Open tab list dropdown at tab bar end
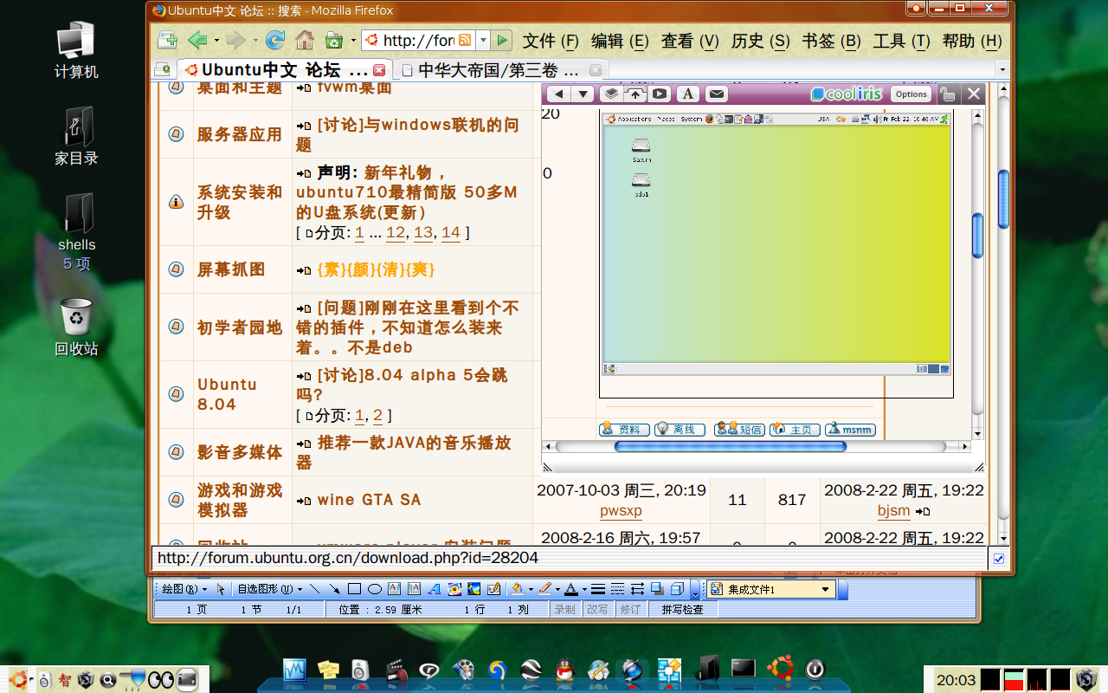The width and height of the screenshot is (1108, 693). [1002, 69]
